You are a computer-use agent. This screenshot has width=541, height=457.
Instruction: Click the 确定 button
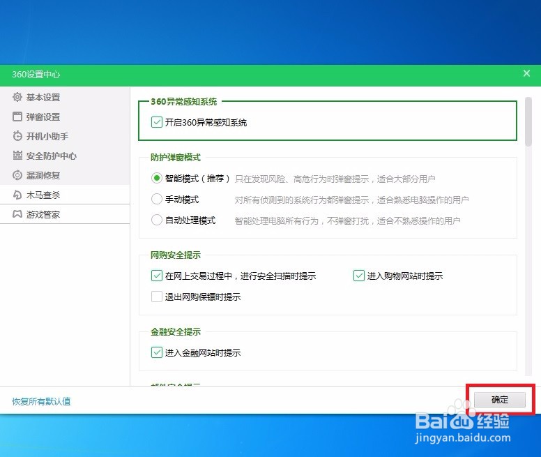click(500, 400)
